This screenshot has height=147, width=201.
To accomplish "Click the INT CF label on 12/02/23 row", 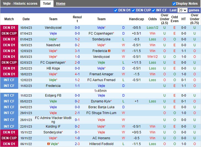I will (9, 80).
